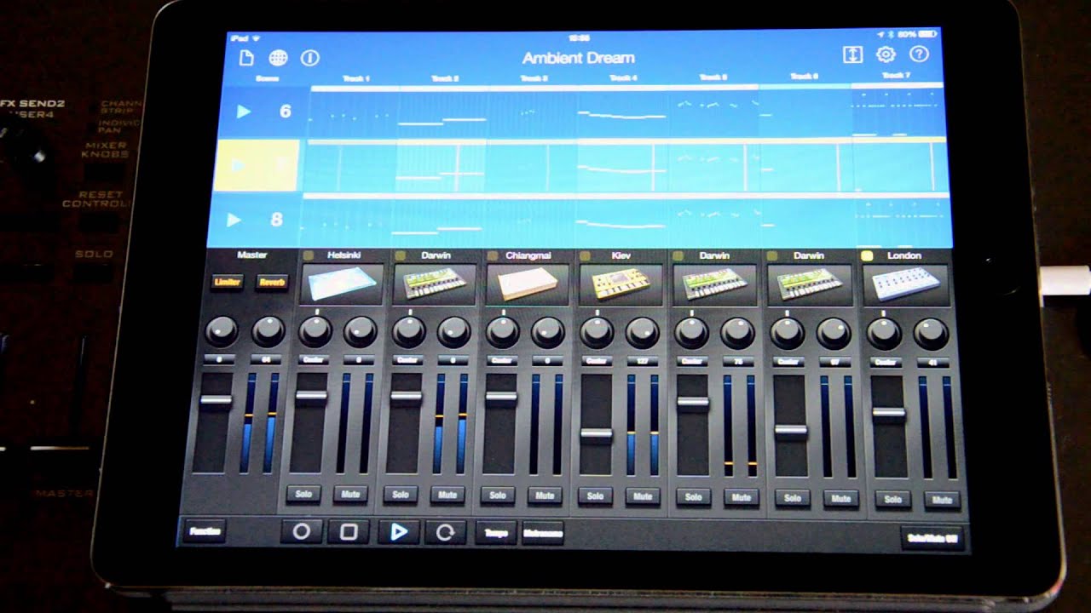The width and height of the screenshot is (1091, 613).
Task: Toggle the Loop circular arrow button
Action: pos(445,532)
